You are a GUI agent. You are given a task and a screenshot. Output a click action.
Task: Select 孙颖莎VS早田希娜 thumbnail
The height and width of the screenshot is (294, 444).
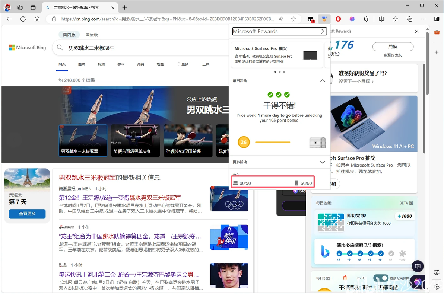[x=188, y=140]
